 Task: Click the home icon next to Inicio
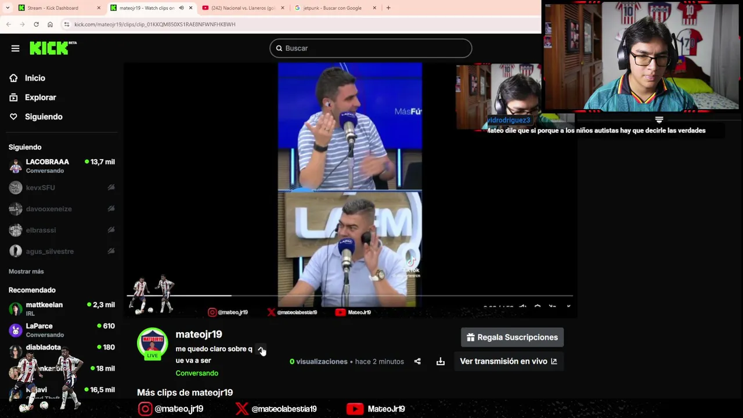click(x=13, y=78)
